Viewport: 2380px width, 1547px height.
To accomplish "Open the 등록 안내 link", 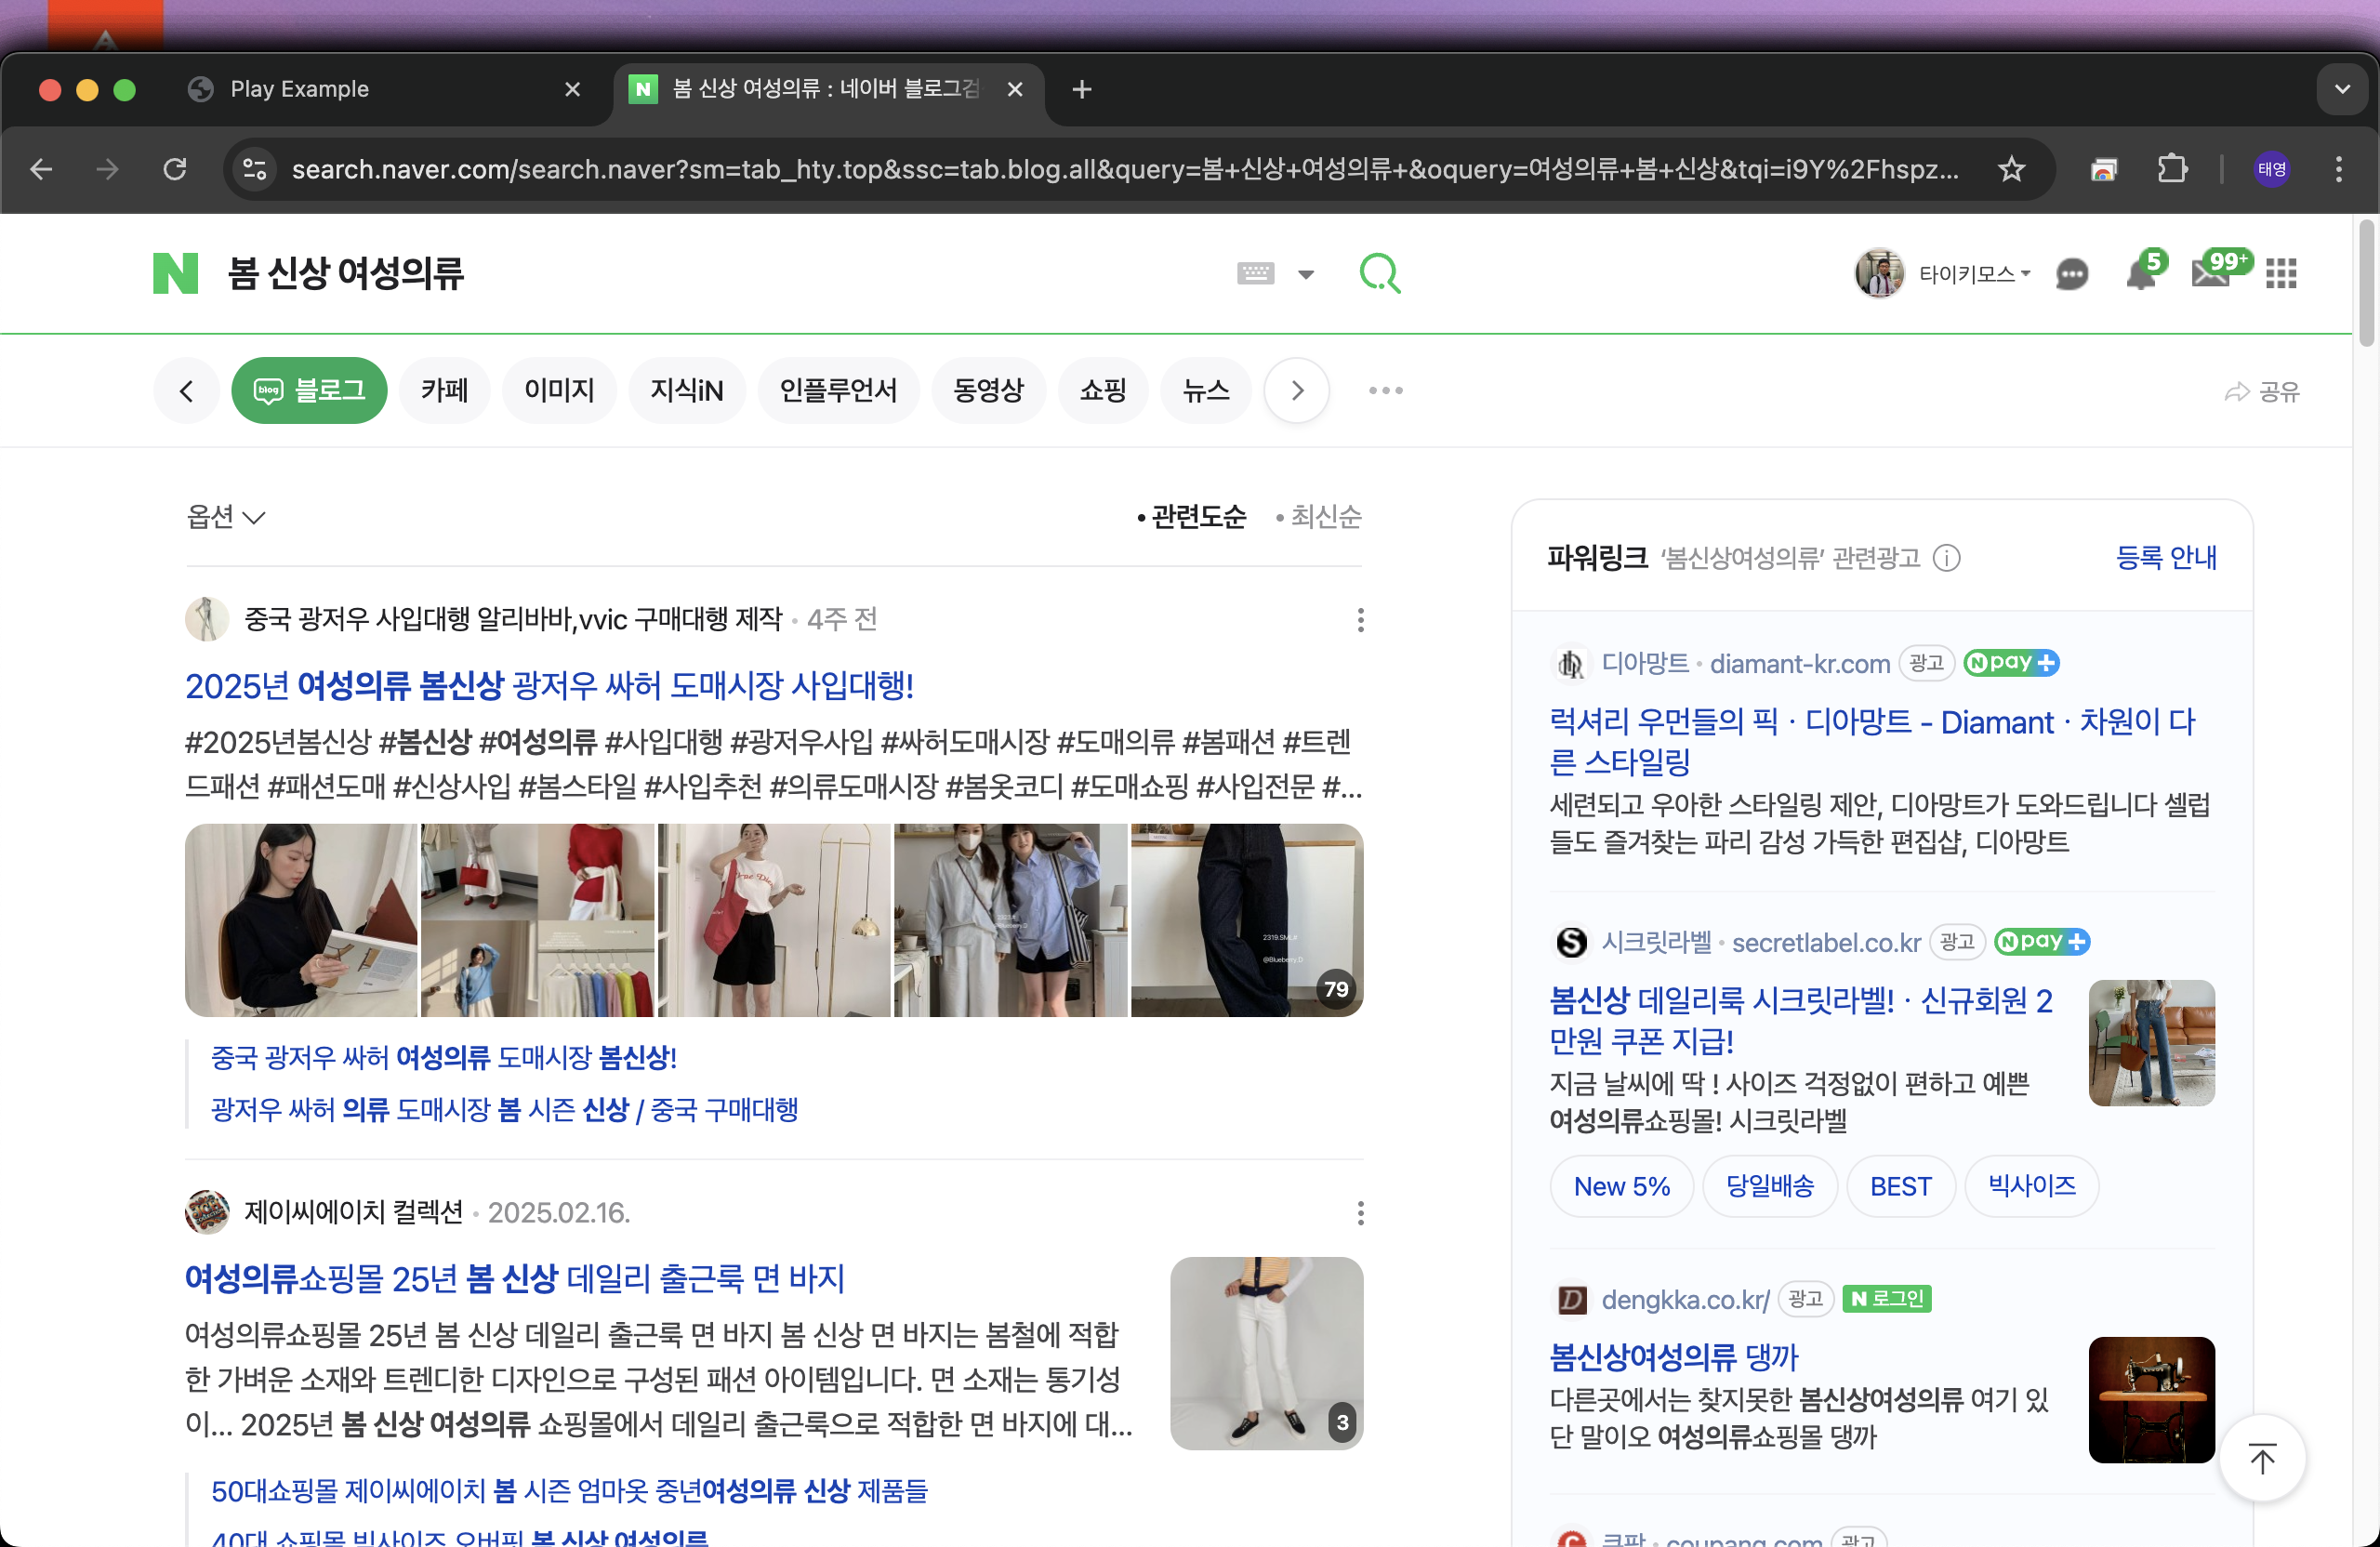I will (2166, 557).
